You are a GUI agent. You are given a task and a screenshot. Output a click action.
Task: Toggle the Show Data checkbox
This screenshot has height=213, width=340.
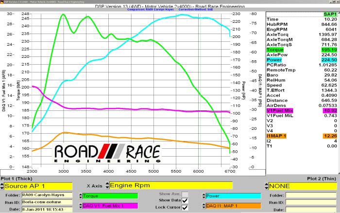[x=185, y=200]
